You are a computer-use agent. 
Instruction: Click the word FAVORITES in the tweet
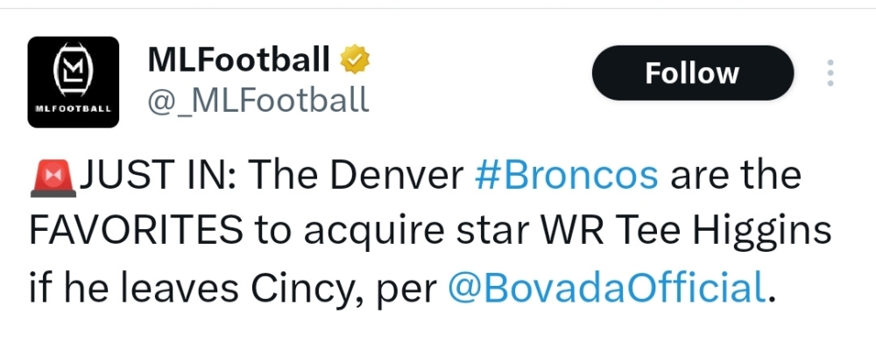(x=136, y=232)
